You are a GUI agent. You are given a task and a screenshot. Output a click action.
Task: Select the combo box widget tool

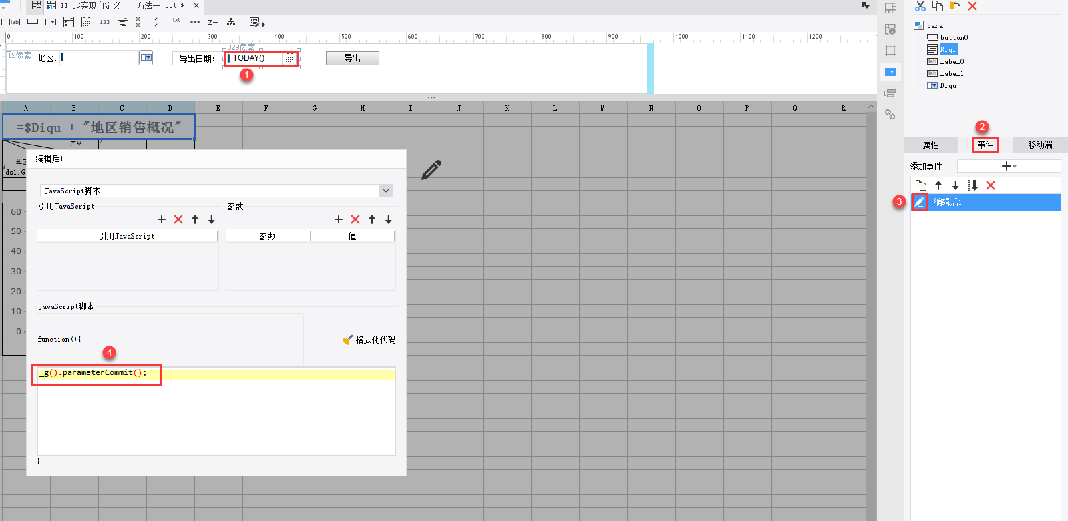pyautogui.click(x=51, y=22)
